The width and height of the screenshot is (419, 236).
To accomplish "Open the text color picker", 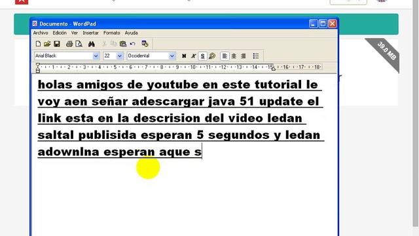I will click(x=212, y=56).
